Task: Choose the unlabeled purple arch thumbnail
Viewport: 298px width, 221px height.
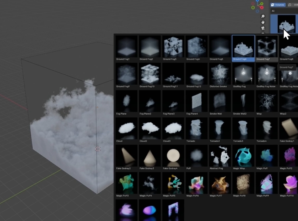Action: [x=173, y=210]
